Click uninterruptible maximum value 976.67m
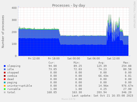Viewport: 137px width, 102px height. pos(127,86)
